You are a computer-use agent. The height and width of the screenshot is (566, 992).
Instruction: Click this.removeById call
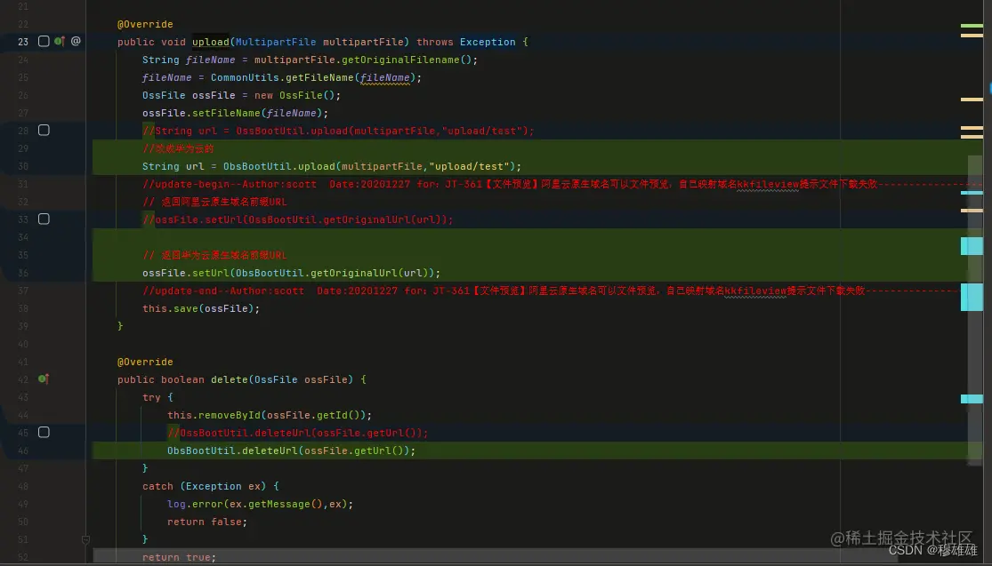tap(270, 415)
